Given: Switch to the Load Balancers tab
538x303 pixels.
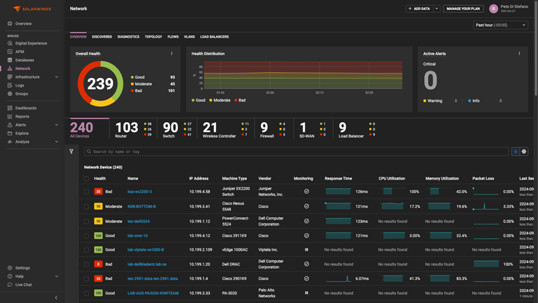Looking at the screenshot, I should (215, 37).
